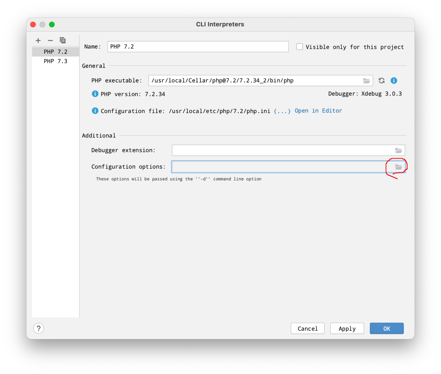This screenshot has width=441, height=374.
Task: Click the Debugger: Xdebug 3.0.3 text
Action: pyautogui.click(x=365, y=94)
